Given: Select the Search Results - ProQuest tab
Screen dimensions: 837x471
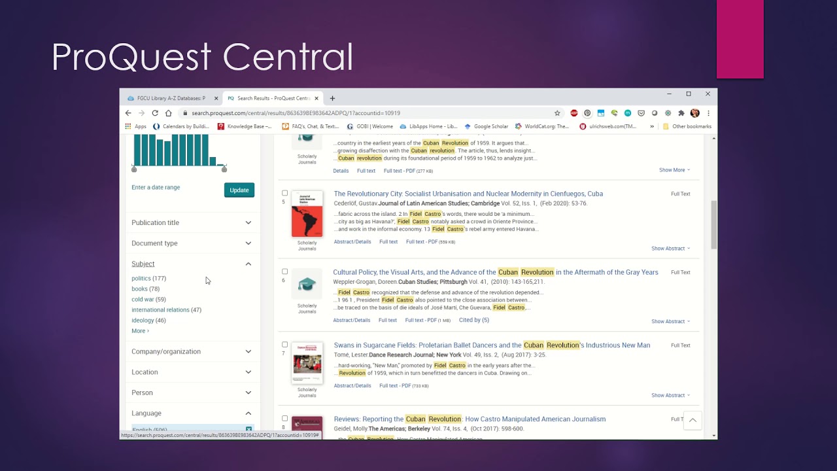Looking at the screenshot, I should (272, 98).
